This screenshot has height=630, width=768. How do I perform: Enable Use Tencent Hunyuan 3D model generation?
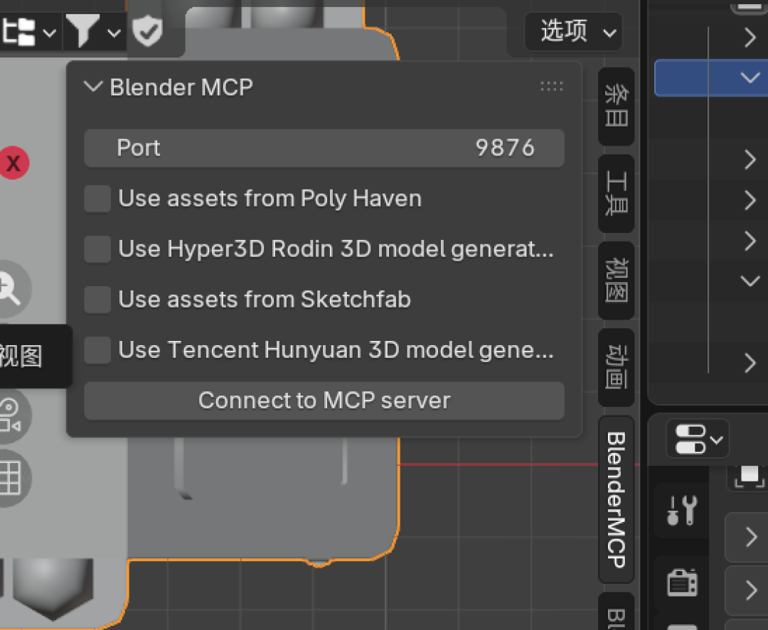point(97,350)
